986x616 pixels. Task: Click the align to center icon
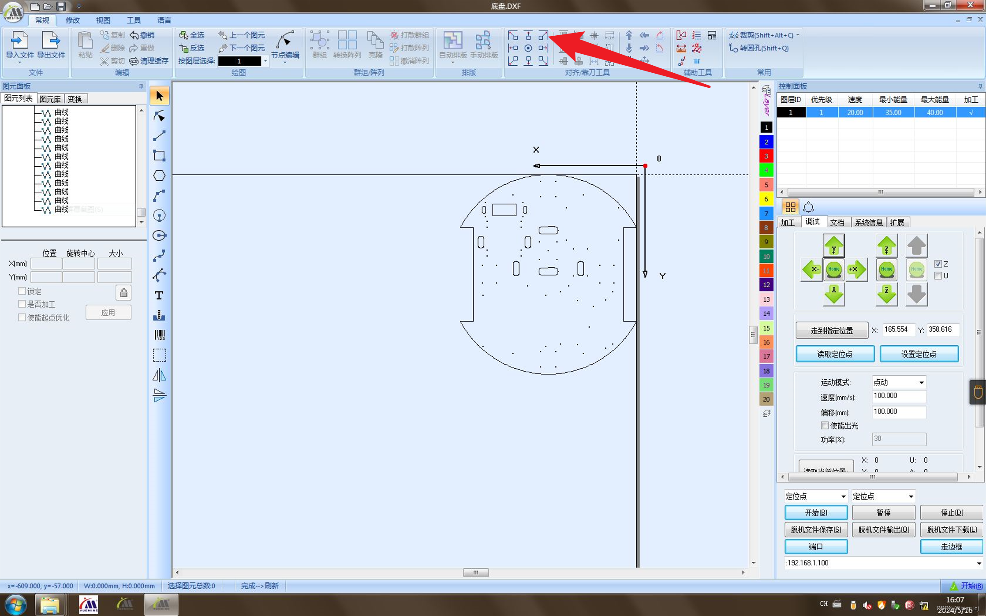528,48
